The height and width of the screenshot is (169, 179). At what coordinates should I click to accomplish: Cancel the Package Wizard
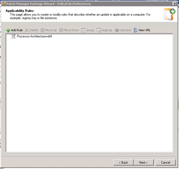tap(166, 162)
